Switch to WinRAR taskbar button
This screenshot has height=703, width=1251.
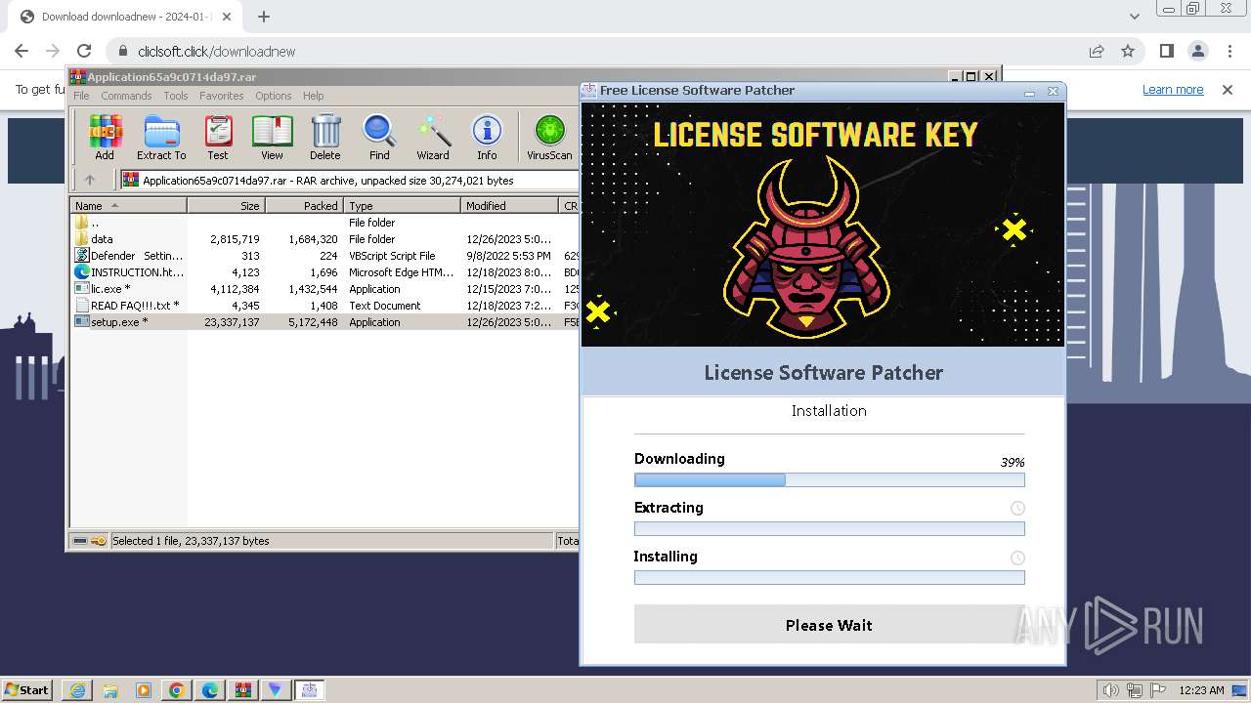242,689
